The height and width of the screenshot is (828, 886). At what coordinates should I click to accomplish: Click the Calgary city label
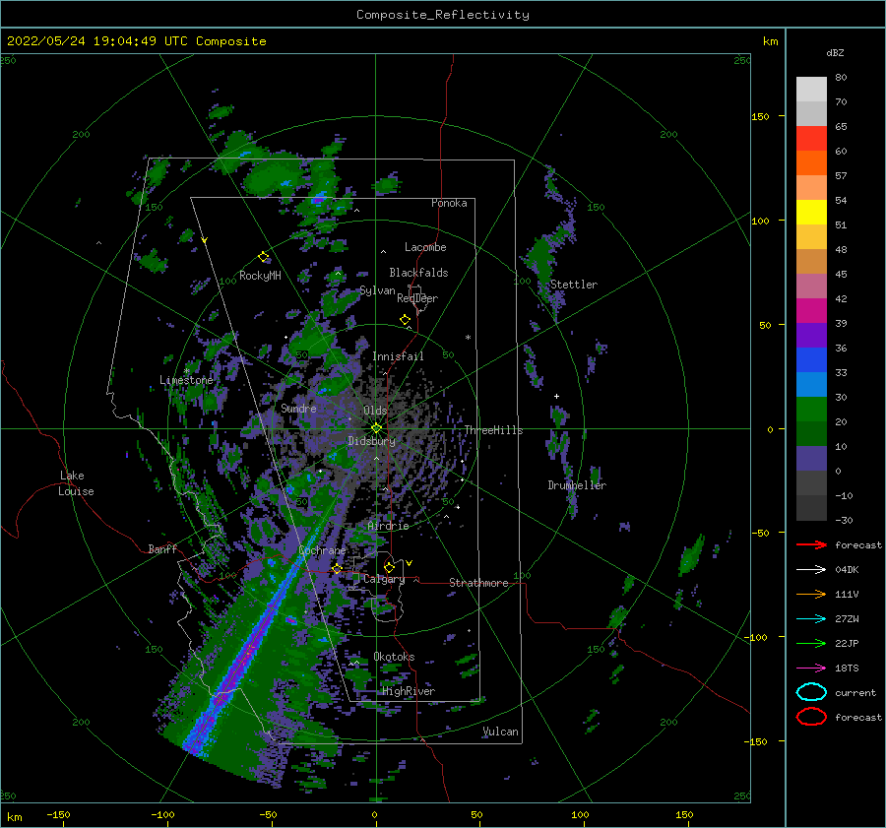pyautogui.click(x=384, y=579)
